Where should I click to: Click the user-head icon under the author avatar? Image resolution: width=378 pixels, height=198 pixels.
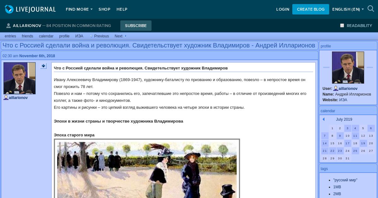click(x=6, y=98)
